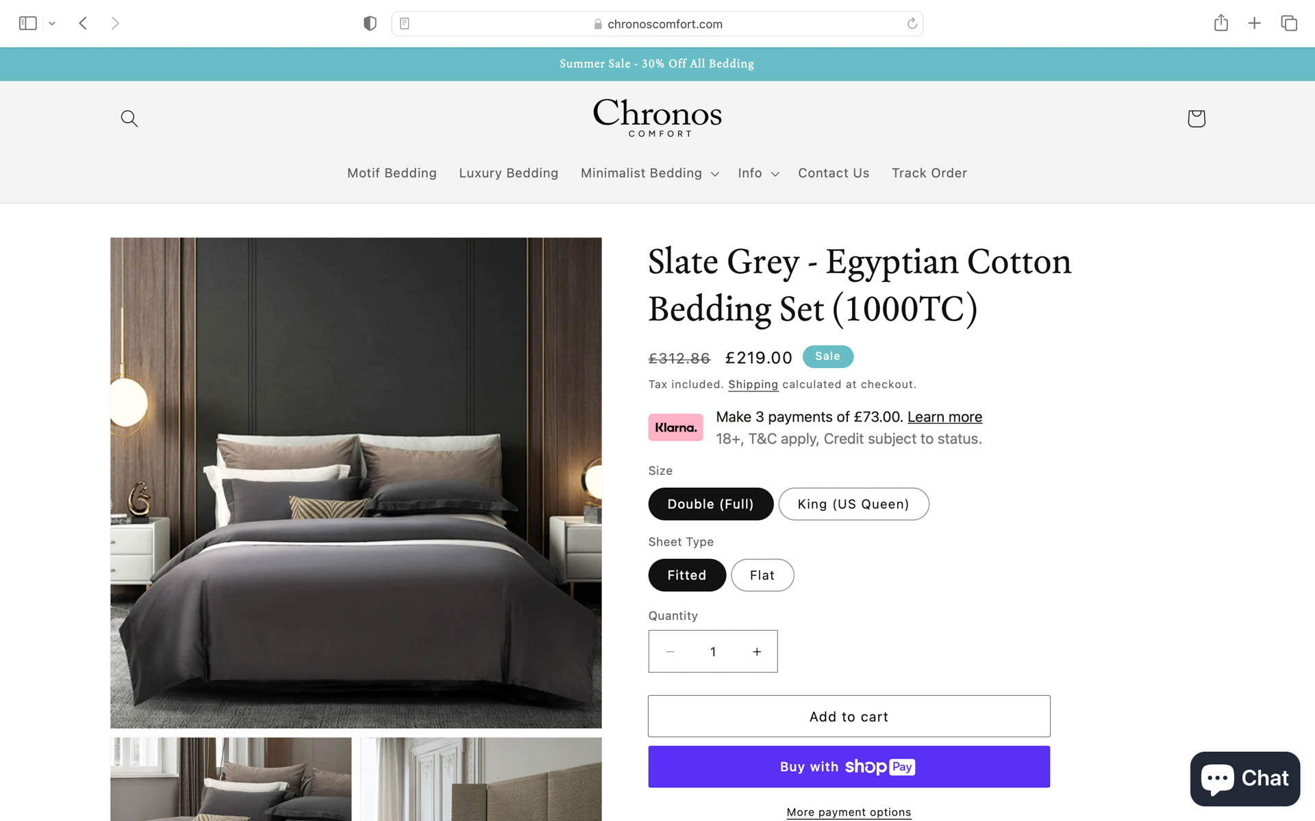Go to Track Order page
This screenshot has height=821, width=1315.
tap(929, 173)
